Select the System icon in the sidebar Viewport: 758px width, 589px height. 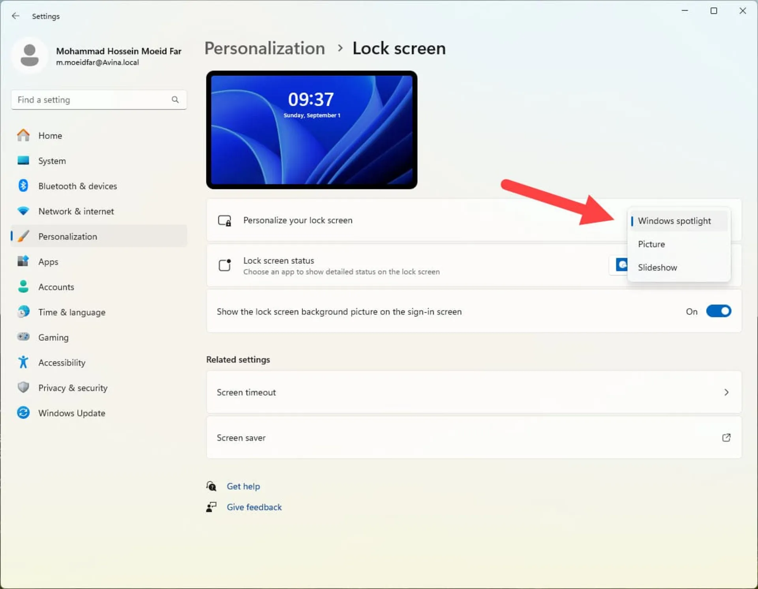[x=23, y=161]
